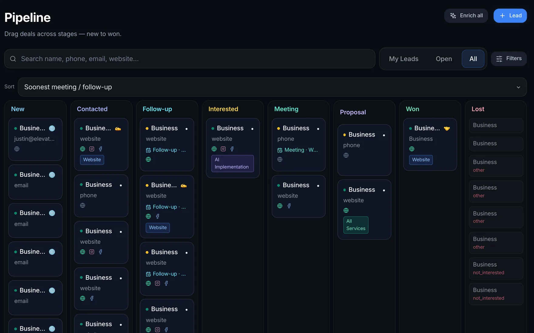Click the Website tag in the Follow-up column
Image resolution: width=534 pixels, height=333 pixels.
158,227
